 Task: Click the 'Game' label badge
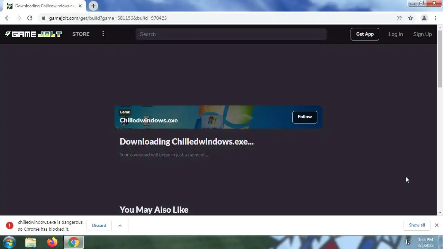[x=125, y=112]
